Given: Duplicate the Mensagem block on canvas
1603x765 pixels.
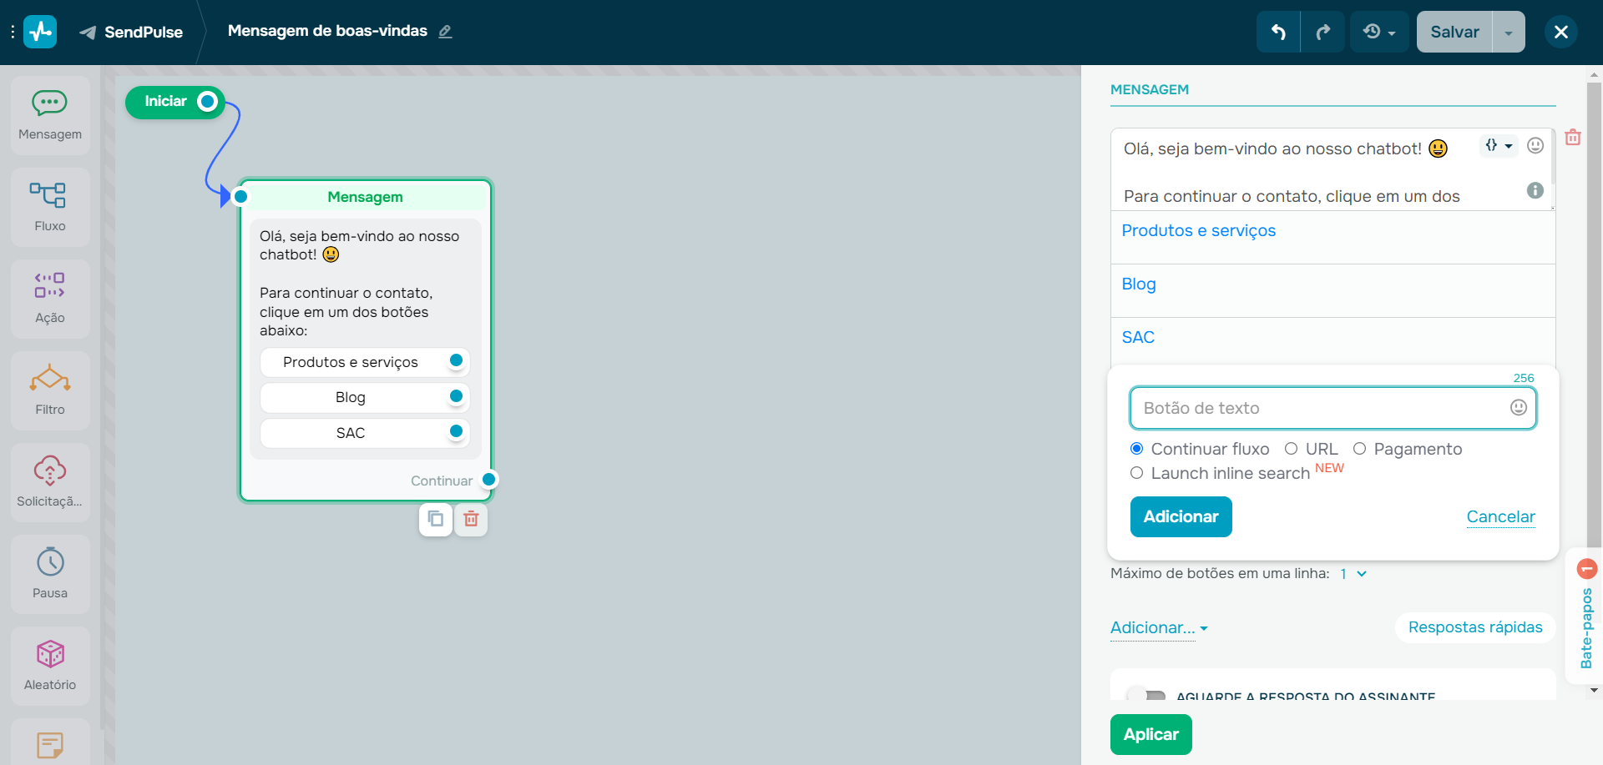Looking at the screenshot, I should coord(436,519).
